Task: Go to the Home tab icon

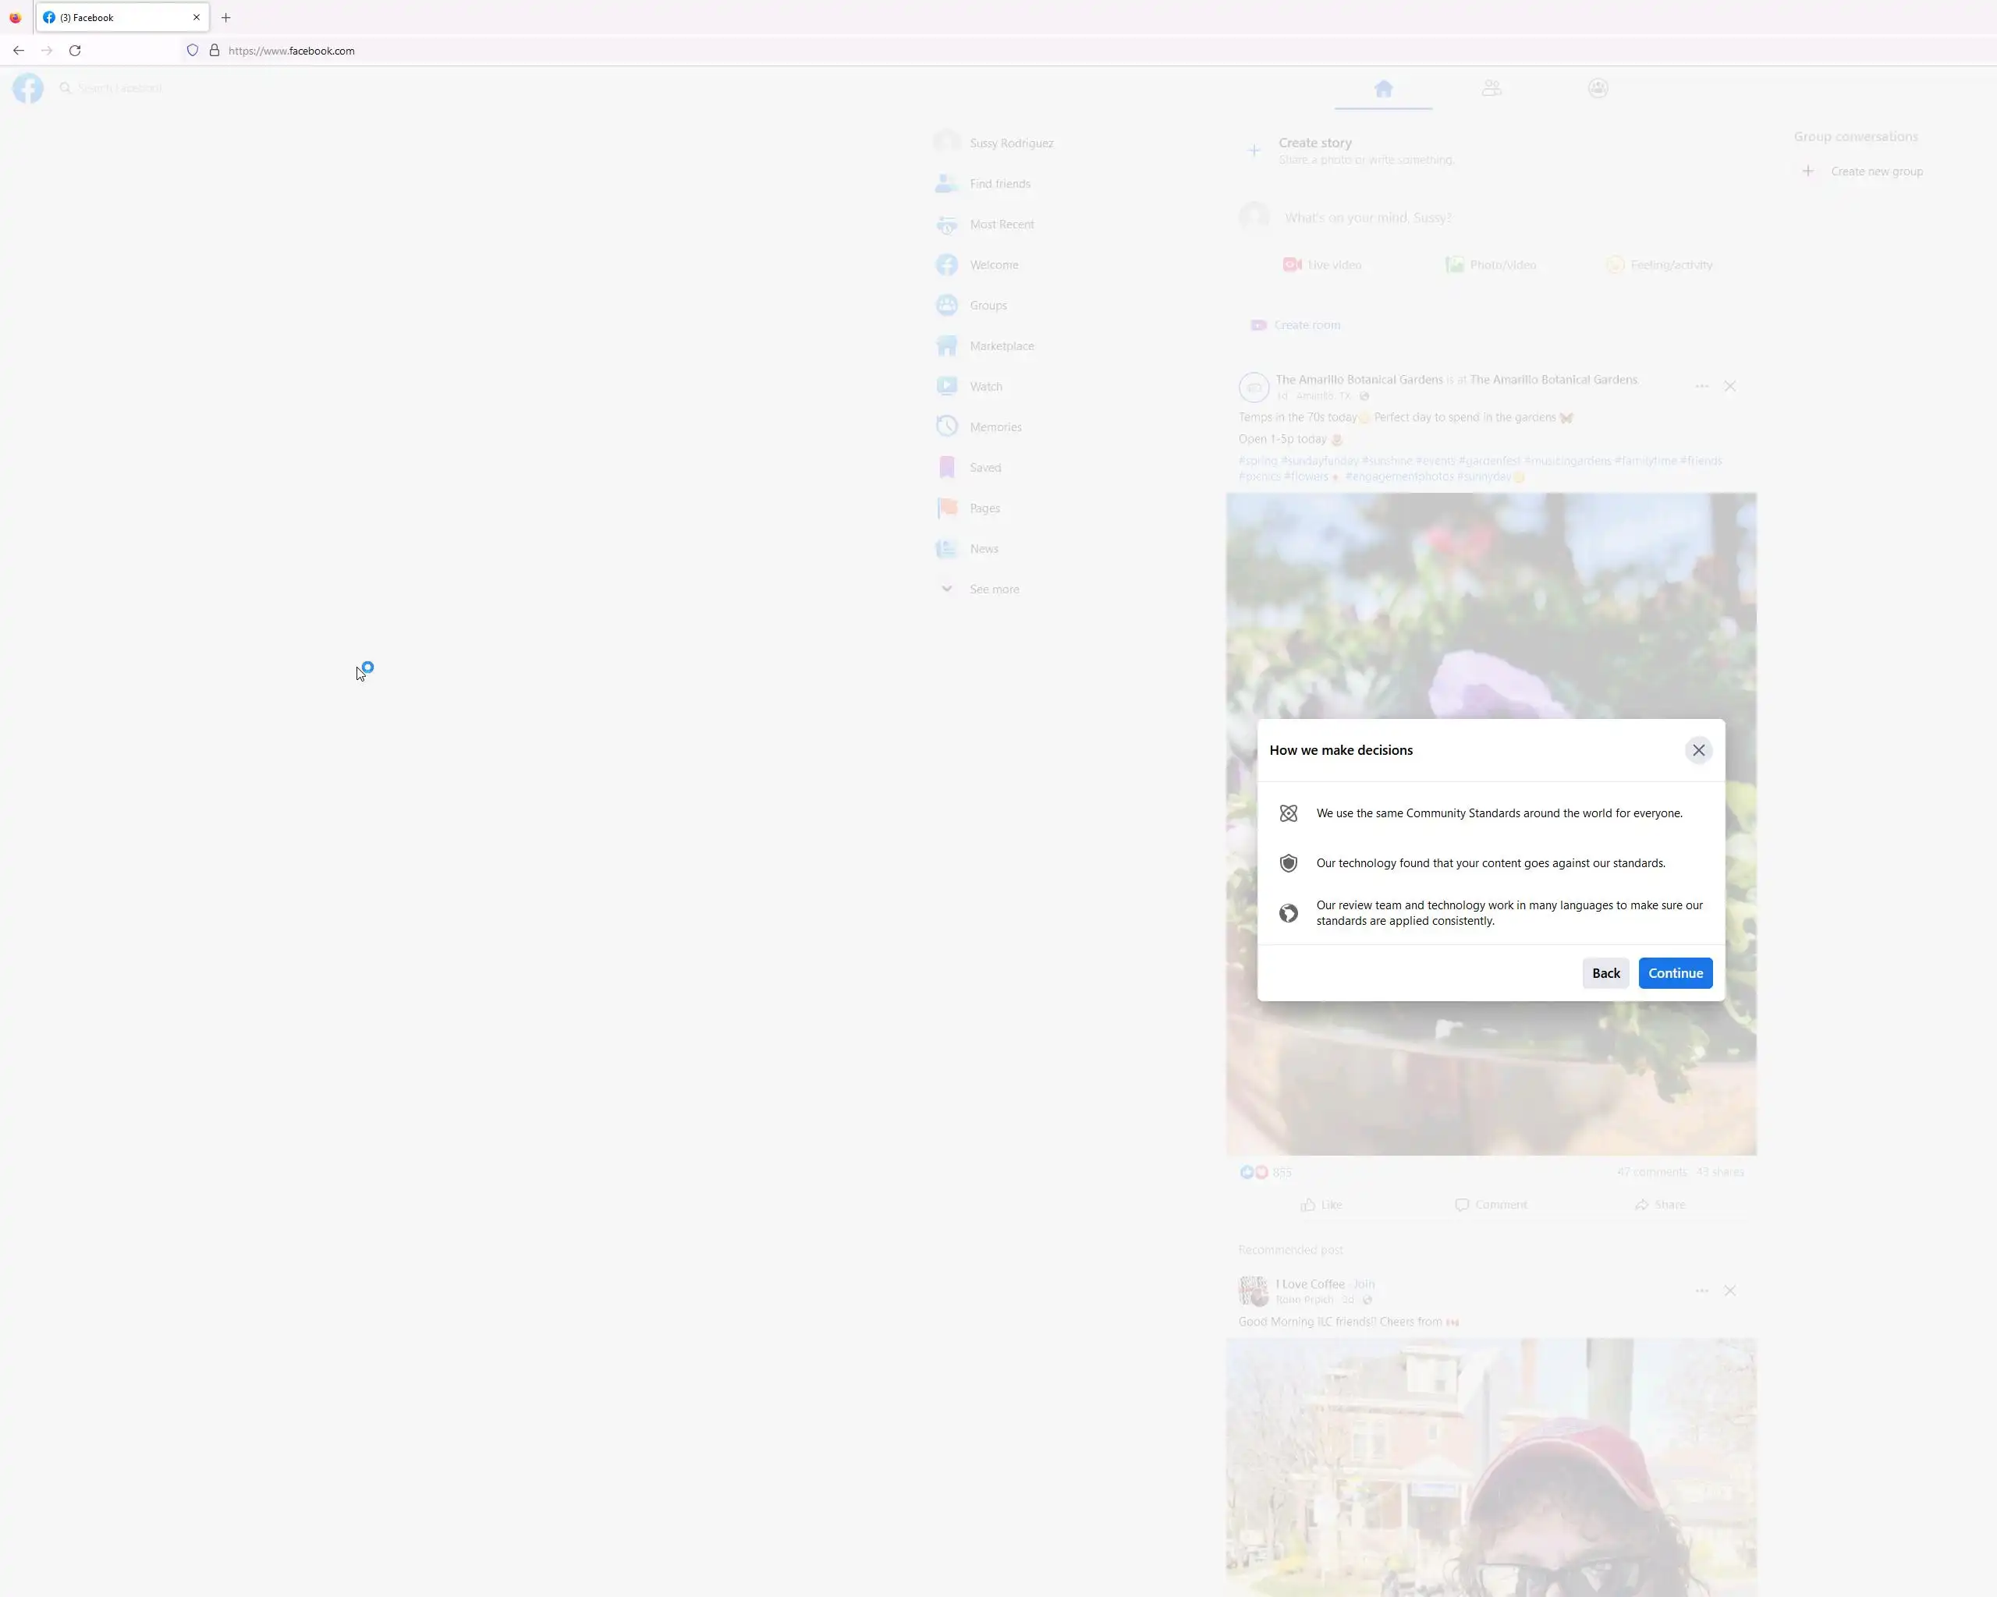Action: [x=1383, y=88]
